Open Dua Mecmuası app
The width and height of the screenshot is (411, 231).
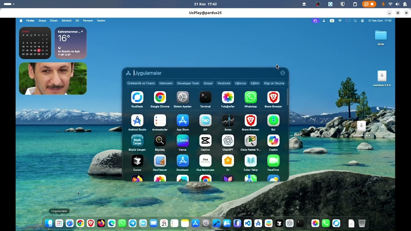pos(205,161)
